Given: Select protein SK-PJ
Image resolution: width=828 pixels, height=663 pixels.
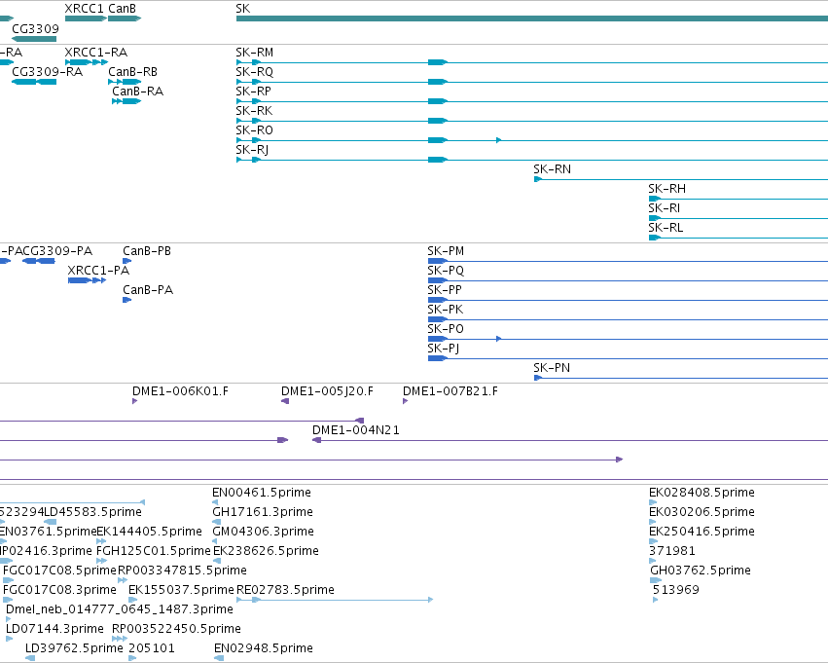Looking at the screenshot, I should click(628, 358).
